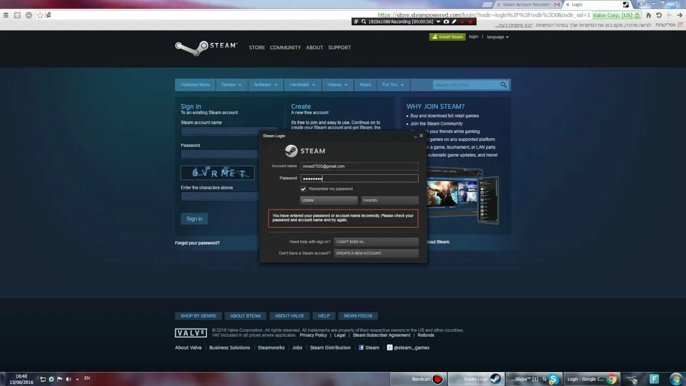Click the Install Steam button
Image resolution: width=686 pixels, height=386 pixels.
(448, 37)
